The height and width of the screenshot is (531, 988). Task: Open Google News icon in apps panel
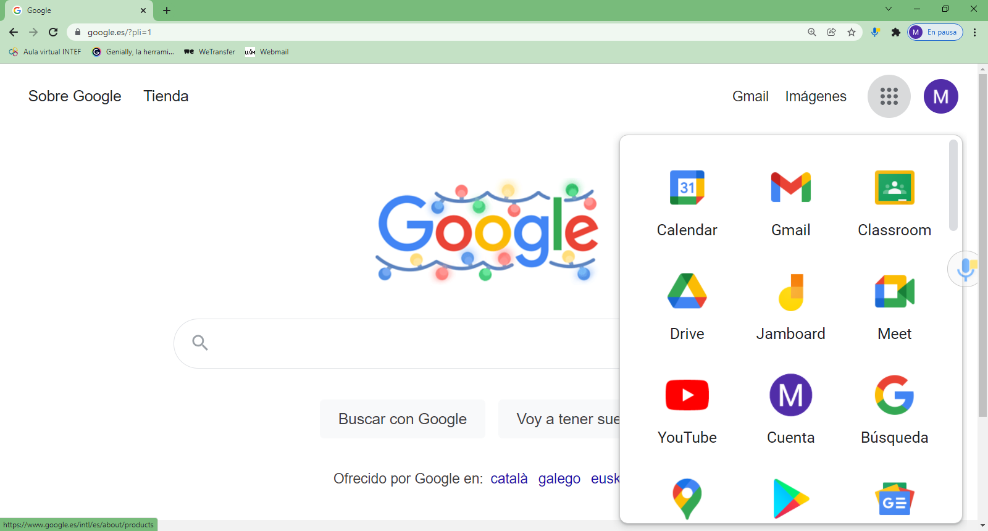[x=894, y=498]
